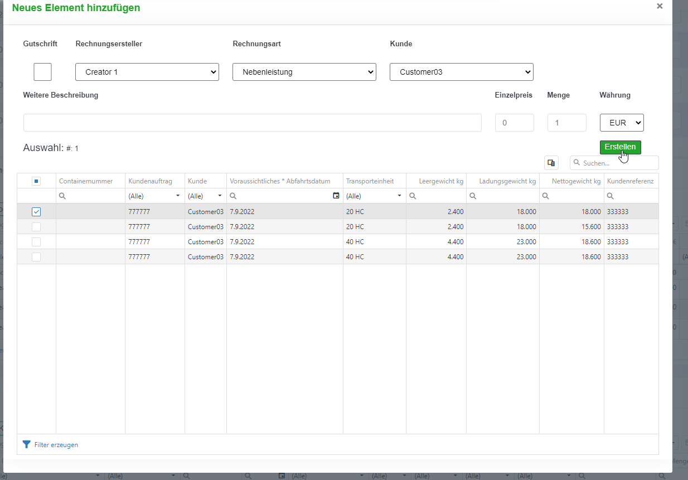Image resolution: width=688 pixels, height=480 pixels.
Task: Uncheck the first row's selected checkbox
Action: [36, 212]
